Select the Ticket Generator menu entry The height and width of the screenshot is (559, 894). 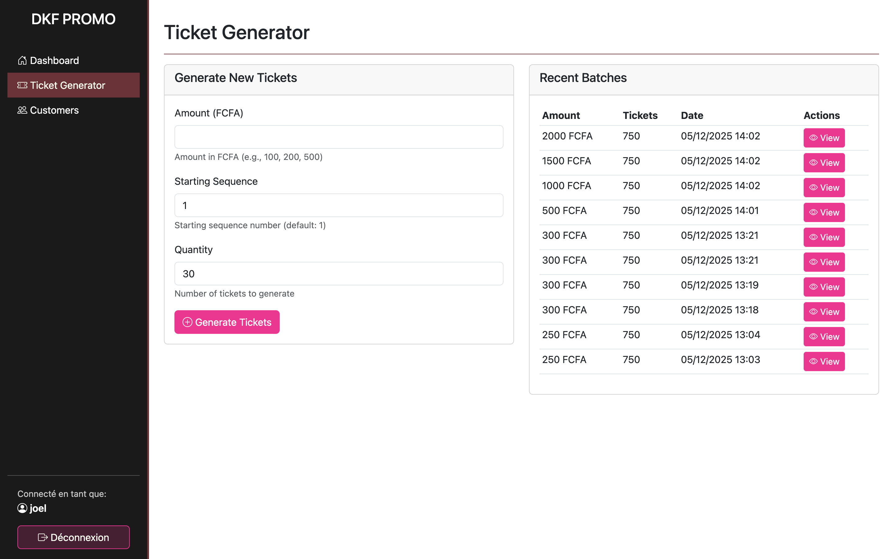pyautogui.click(x=68, y=85)
